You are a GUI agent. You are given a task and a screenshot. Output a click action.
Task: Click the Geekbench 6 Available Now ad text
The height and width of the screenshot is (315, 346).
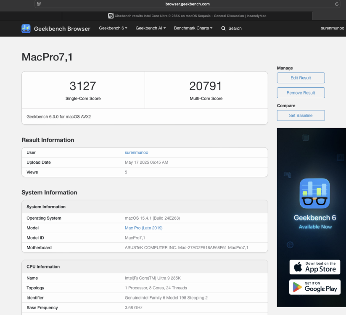(x=315, y=222)
